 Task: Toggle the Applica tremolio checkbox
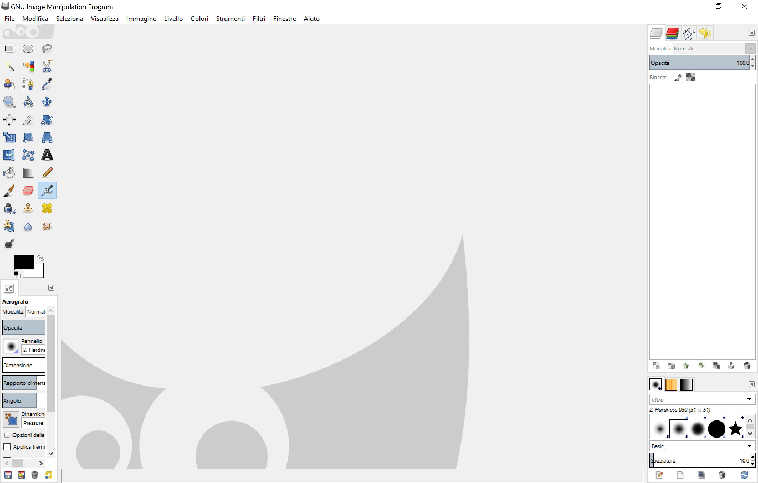pos(7,447)
